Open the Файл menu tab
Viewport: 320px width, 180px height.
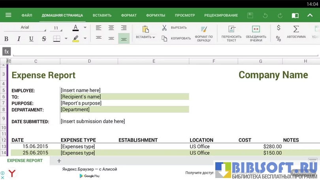[27, 15]
